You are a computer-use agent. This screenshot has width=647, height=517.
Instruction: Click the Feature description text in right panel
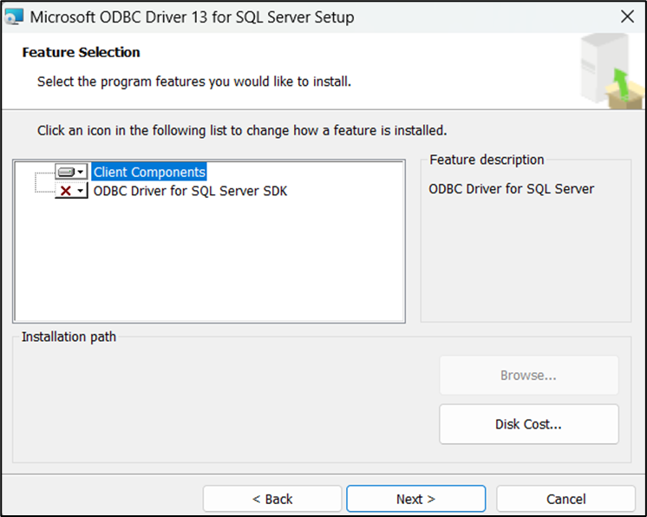coord(511,189)
